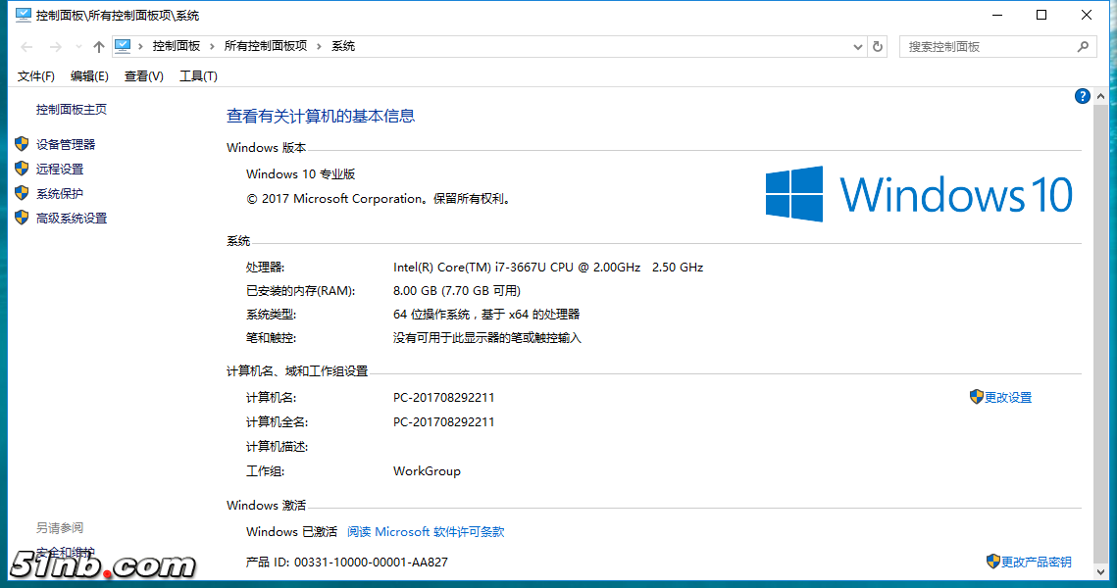The width and height of the screenshot is (1117, 588).
Task: Select the 计算机全名 value PC-201708292211
Action: (444, 422)
